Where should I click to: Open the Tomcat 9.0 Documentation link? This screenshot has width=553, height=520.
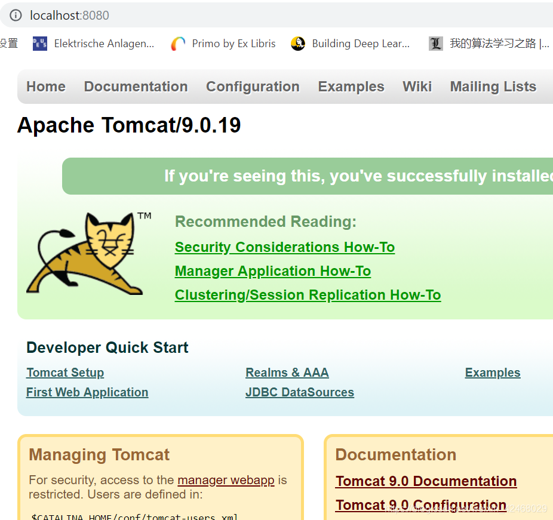pyautogui.click(x=426, y=481)
